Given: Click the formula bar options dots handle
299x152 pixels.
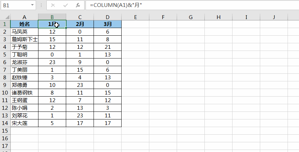Looking at the screenshot, I should (x=41, y=6).
